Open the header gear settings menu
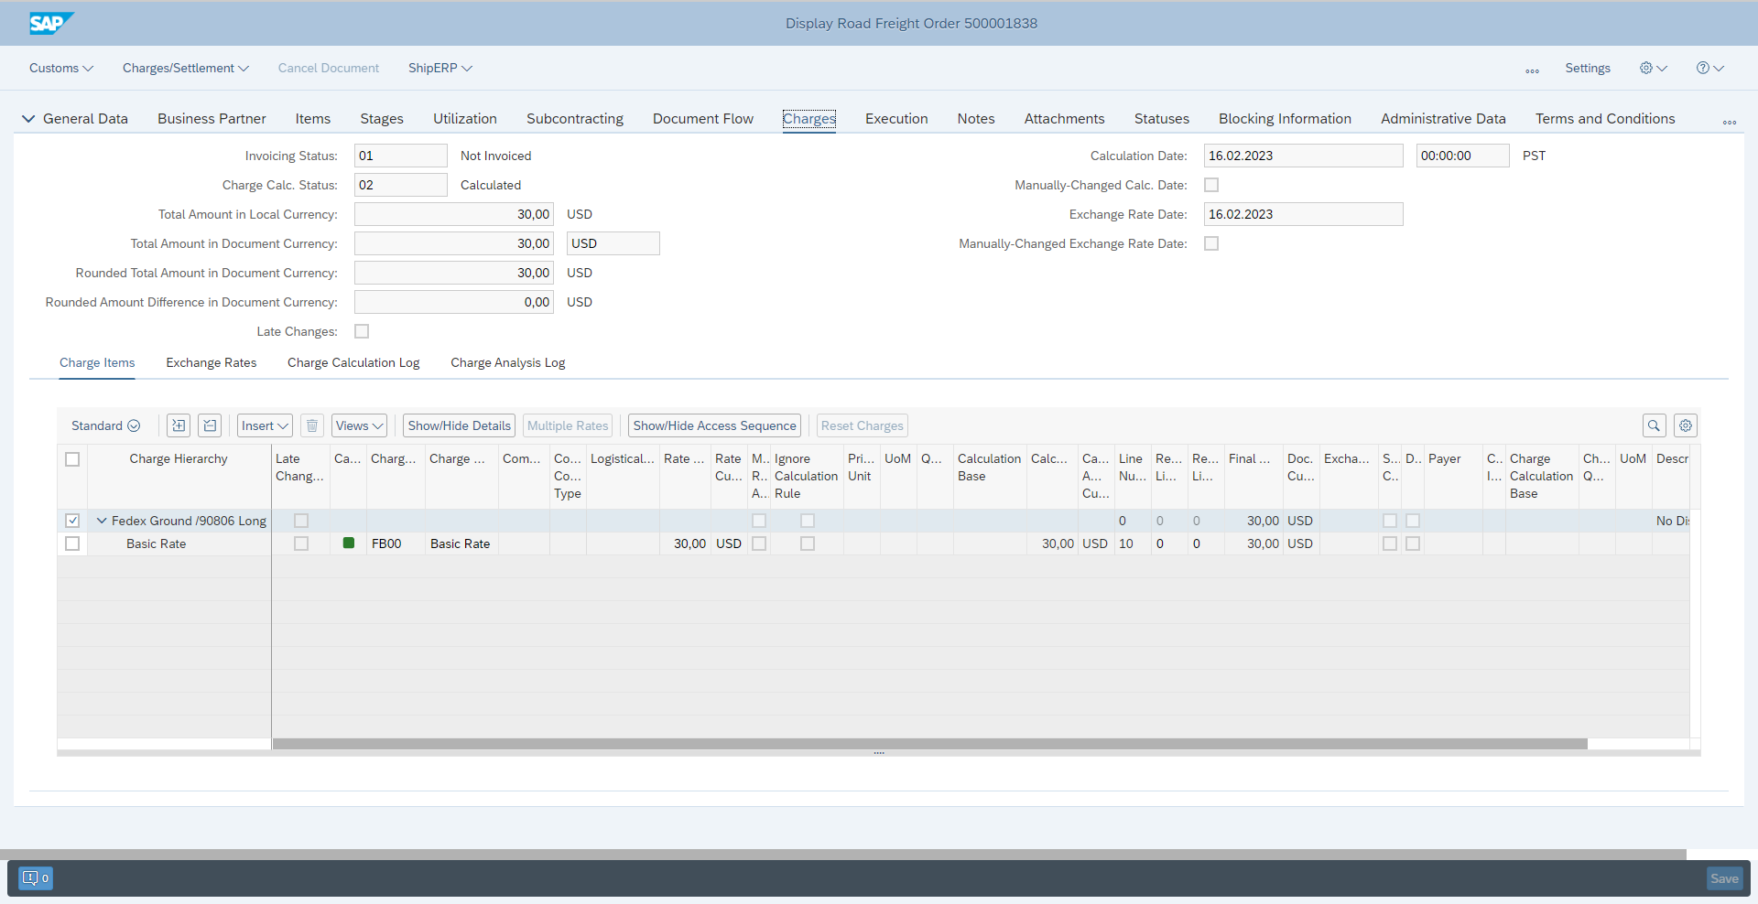1758x904 pixels. pos(1654,68)
